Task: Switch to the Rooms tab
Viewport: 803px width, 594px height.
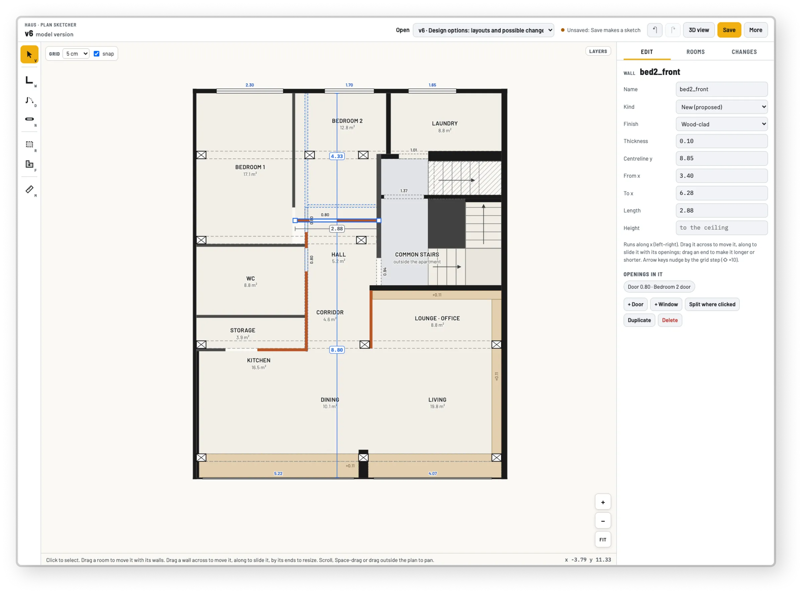Action: [x=696, y=52]
